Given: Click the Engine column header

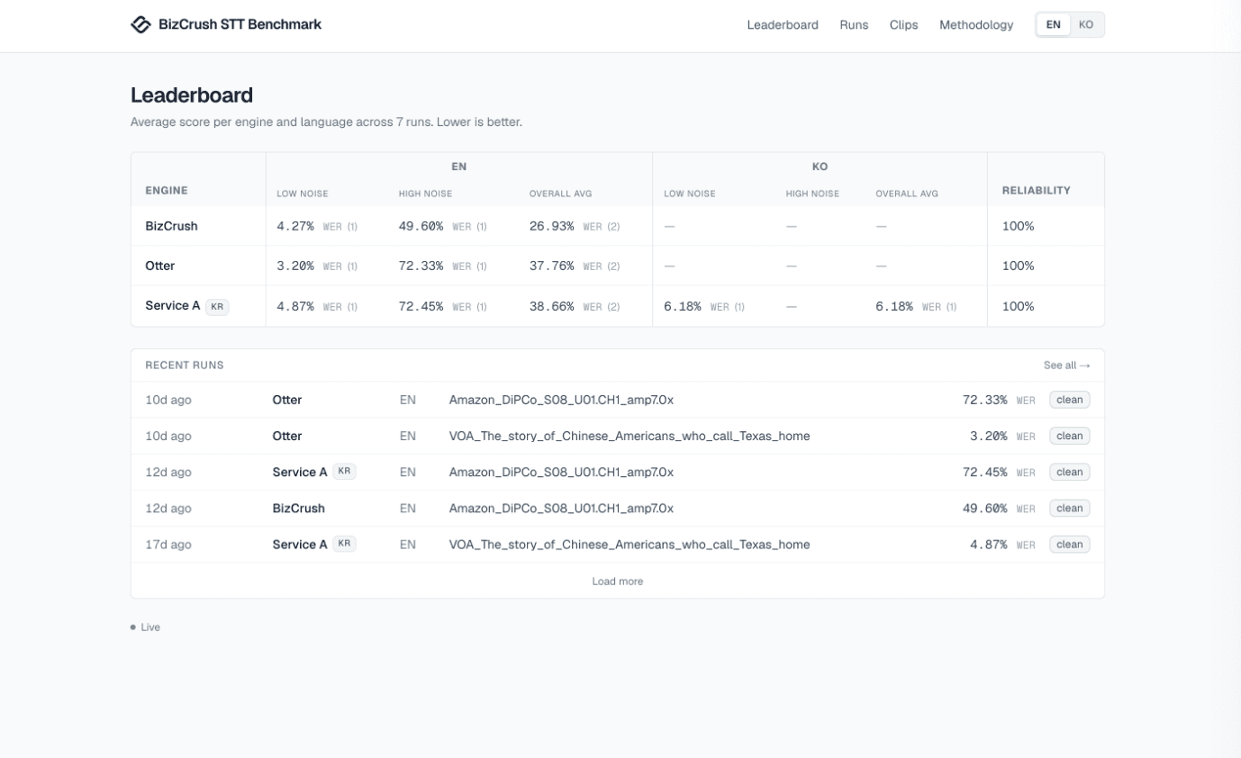Looking at the screenshot, I should [x=167, y=191].
